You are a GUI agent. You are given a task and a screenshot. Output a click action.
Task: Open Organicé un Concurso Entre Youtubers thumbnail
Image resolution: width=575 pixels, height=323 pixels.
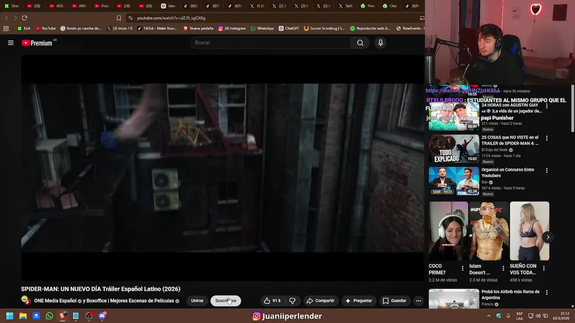coord(454,181)
